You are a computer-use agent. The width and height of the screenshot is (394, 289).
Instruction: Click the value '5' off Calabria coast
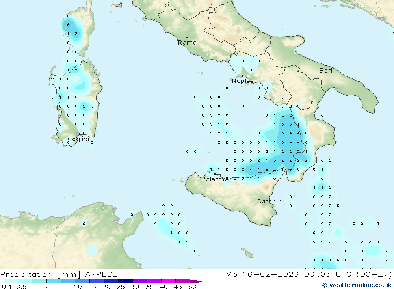[290, 125]
